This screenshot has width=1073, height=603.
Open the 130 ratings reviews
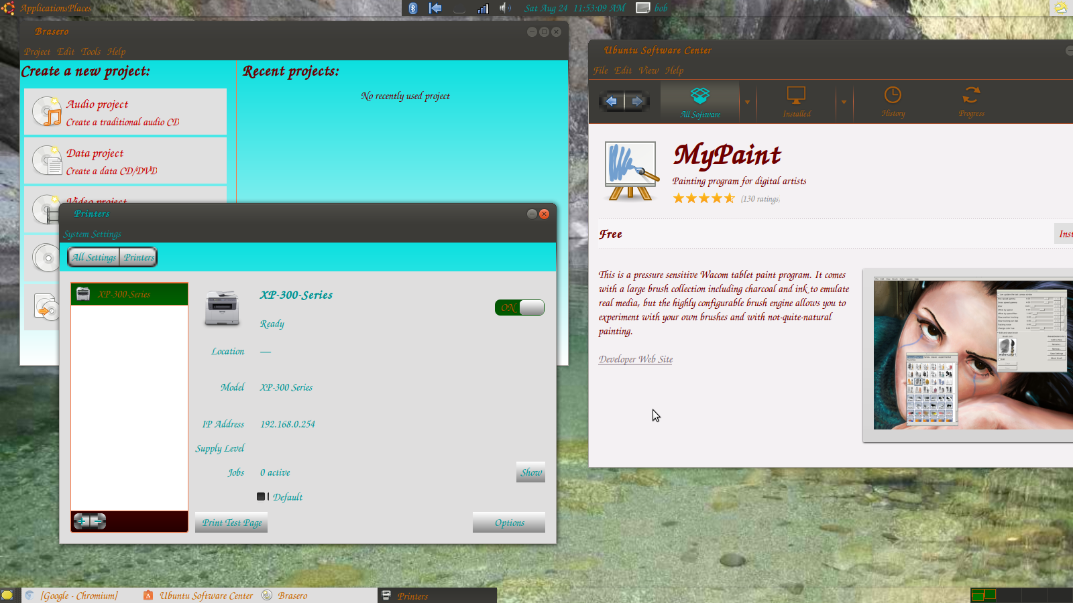click(760, 199)
